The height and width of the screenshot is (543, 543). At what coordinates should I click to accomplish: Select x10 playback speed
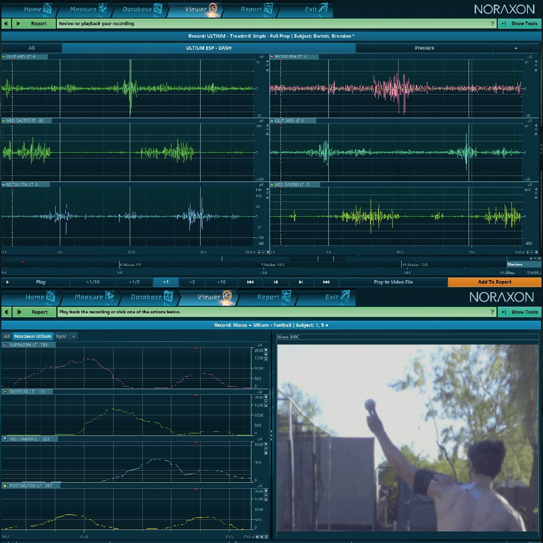click(221, 282)
